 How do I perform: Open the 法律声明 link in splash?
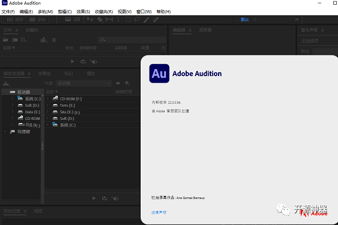click(158, 213)
